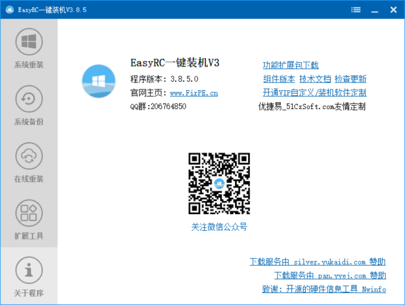Screen dimensions: 405x305
Task: Click the EasyRC app icon in title bar
Action: pos(9,10)
